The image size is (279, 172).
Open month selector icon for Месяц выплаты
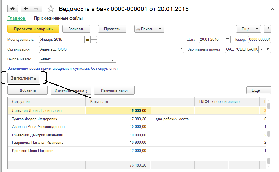coord(88,40)
